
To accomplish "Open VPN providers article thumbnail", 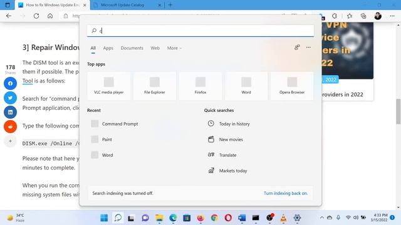I will pyautogui.click(x=348, y=51).
